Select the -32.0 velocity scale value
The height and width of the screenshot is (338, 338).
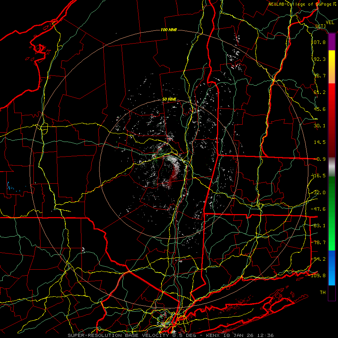tap(318, 193)
